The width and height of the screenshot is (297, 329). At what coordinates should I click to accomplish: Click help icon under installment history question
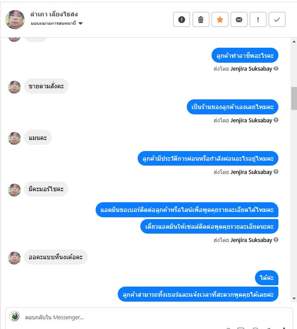tap(276, 172)
